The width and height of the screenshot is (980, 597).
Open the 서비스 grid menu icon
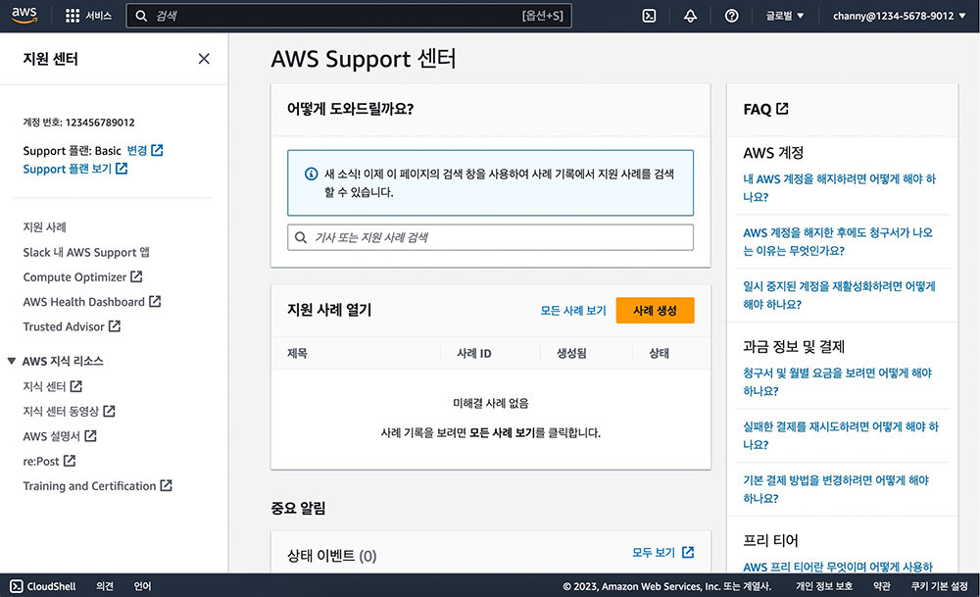pos(73,16)
